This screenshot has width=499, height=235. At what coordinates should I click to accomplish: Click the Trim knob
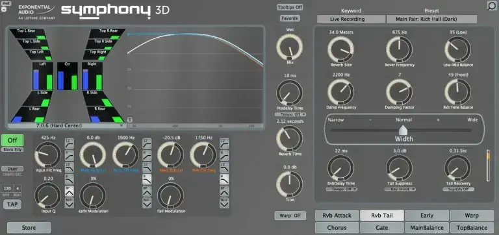pos(290,184)
